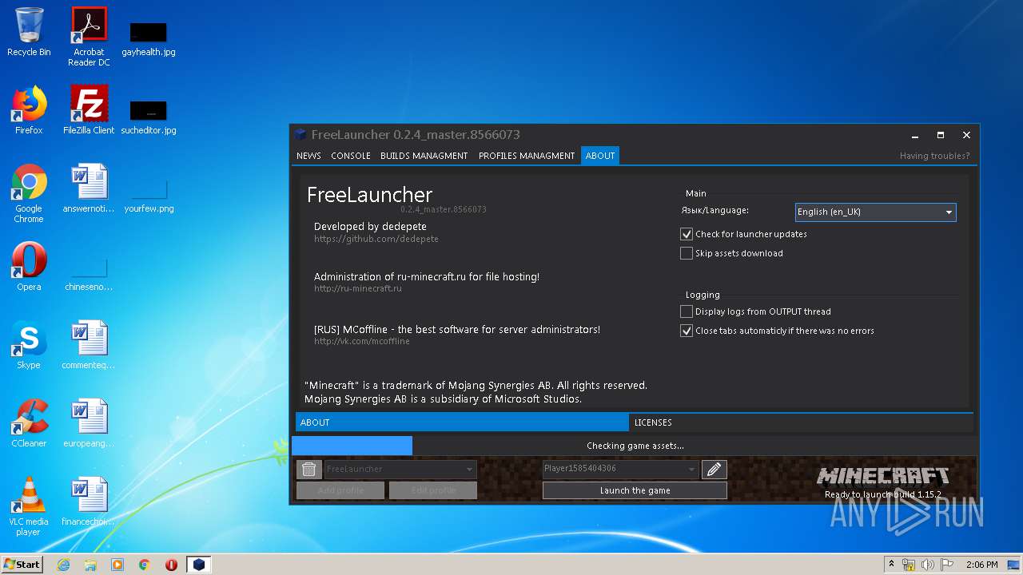Open the gayhealth.jpg file
This screenshot has height=575, width=1023.
click(x=149, y=38)
